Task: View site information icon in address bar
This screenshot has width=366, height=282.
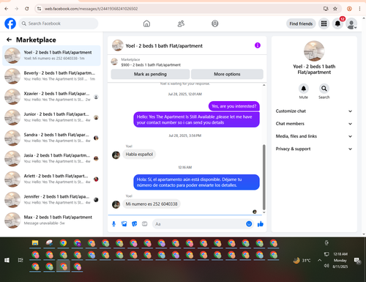Action: coord(39,9)
